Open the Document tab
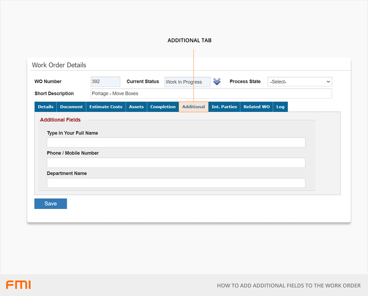 tap(71, 107)
